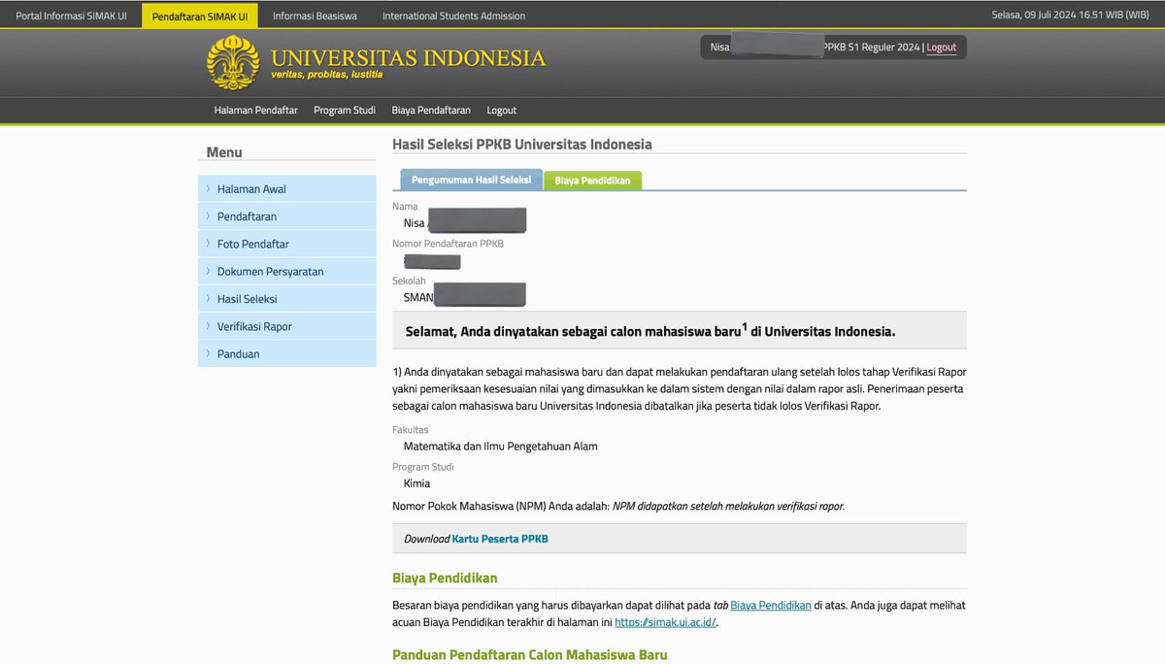The height and width of the screenshot is (664, 1165).
Task: Open Verifikasi Rapor in sidebar menu
Action: click(287, 326)
